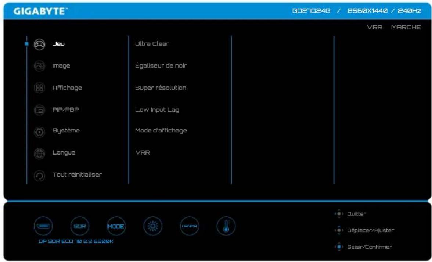Open the Jeu menu
Image resolution: width=432 pixels, height=262 pixels.
pos(58,44)
